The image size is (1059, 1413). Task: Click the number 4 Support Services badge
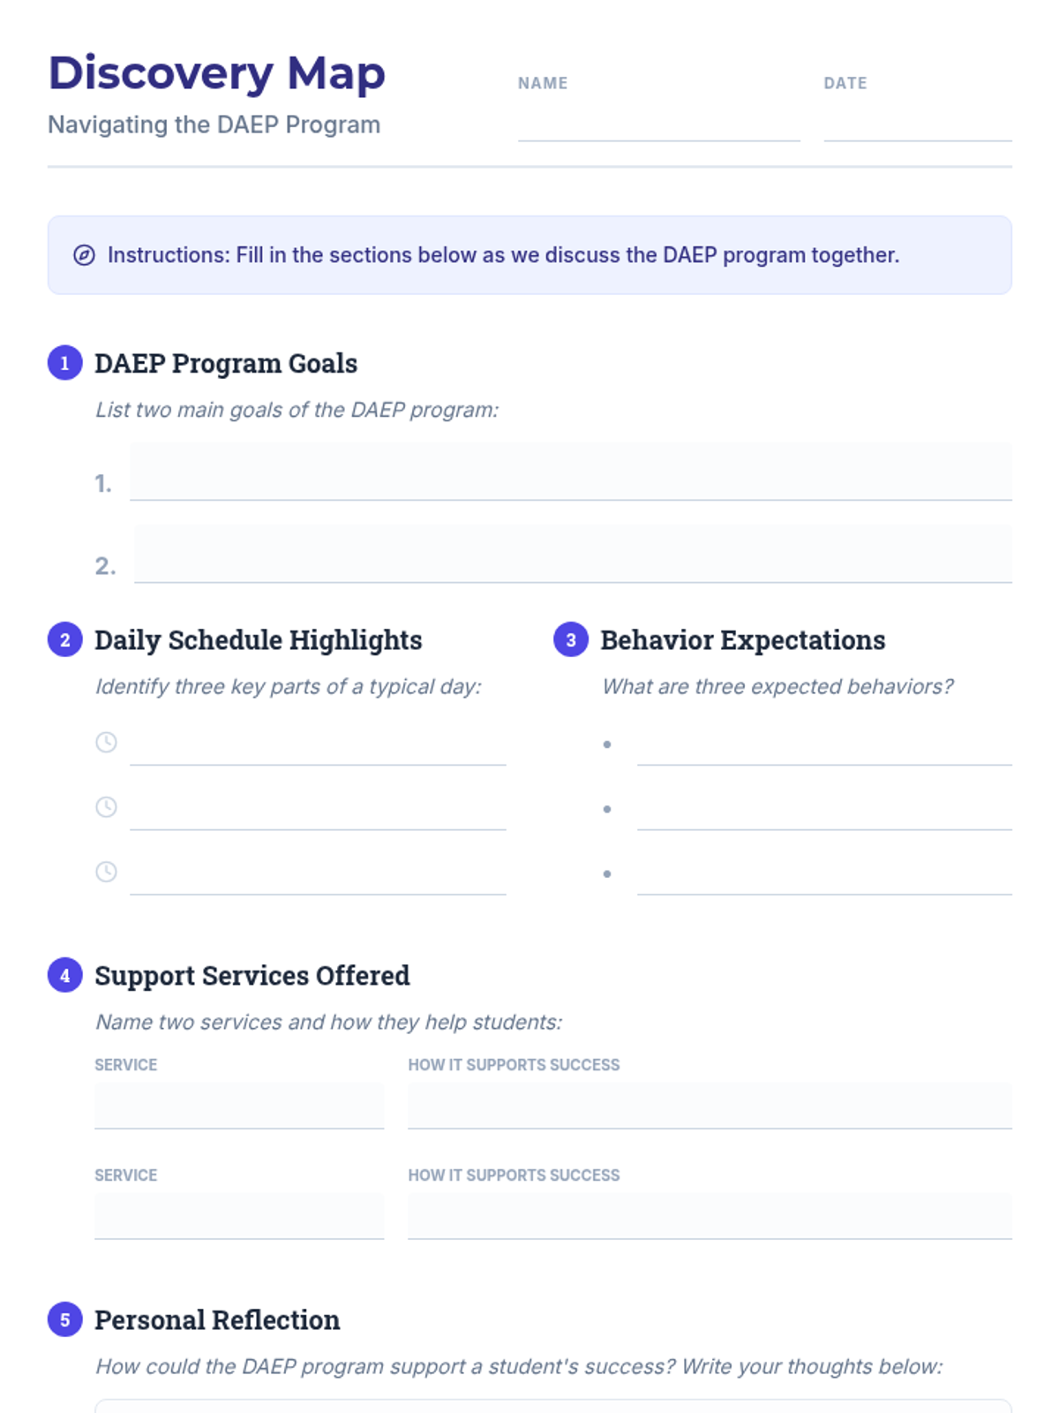[x=64, y=976]
